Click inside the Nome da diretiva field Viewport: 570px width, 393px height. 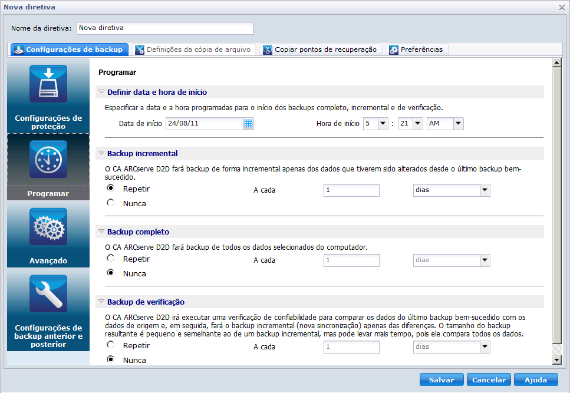pos(164,28)
